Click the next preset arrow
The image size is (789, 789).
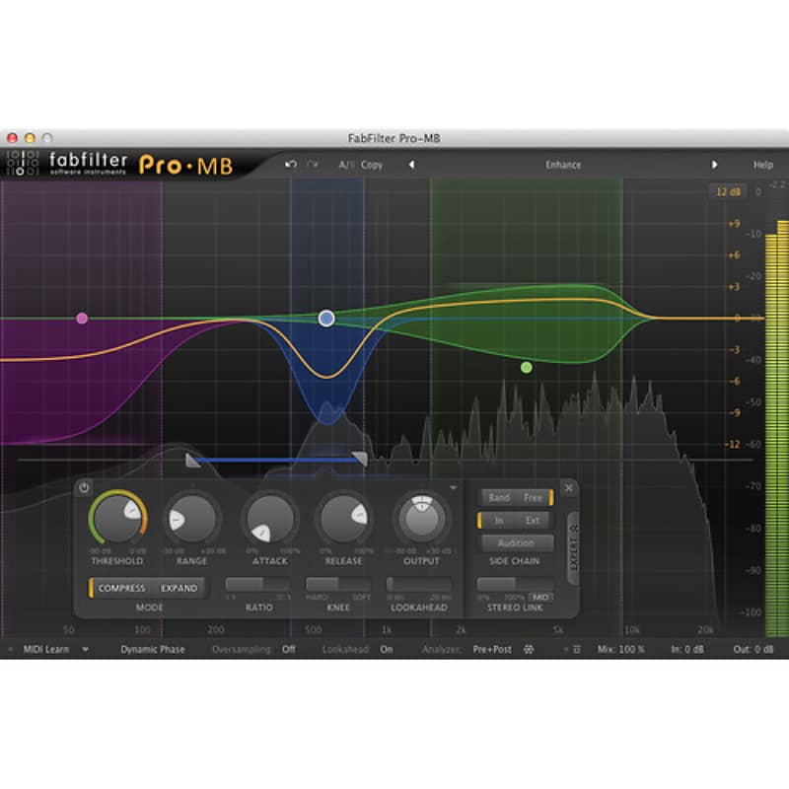click(715, 165)
